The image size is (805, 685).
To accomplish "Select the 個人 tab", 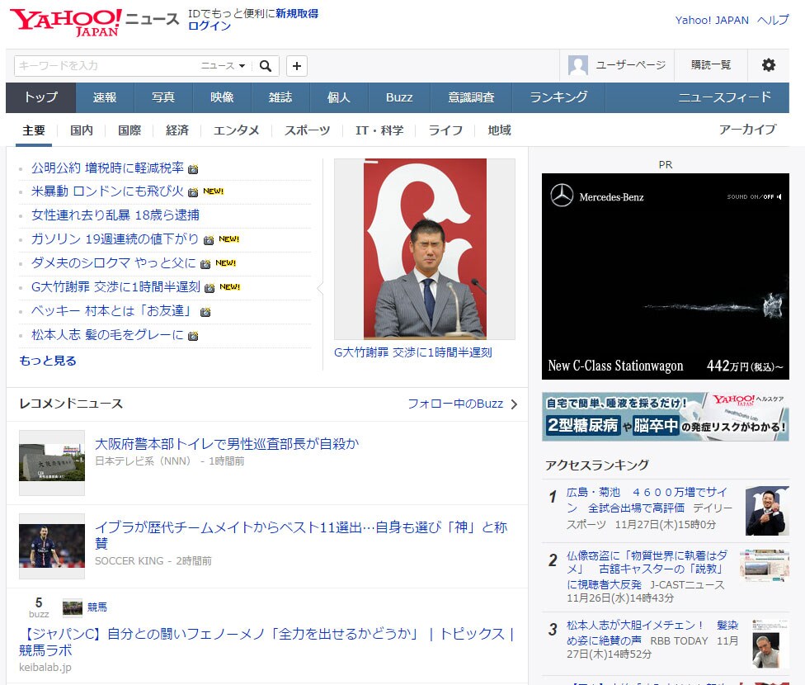I will pyautogui.click(x=339, y=97).
